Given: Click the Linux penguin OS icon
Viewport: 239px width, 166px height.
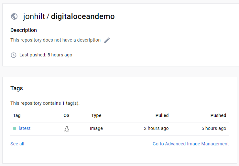Looking at the screenshot, I should 66,129.
